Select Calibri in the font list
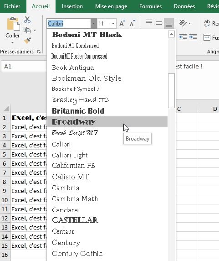The image size is (219, 261). click(107, 144)
